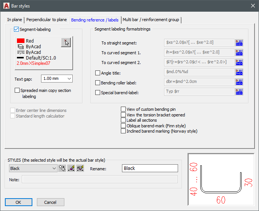Click the ByAcad layer icon
Image resolution: width=259 pixels, height=211 pixels.
[x=20, y=47]
